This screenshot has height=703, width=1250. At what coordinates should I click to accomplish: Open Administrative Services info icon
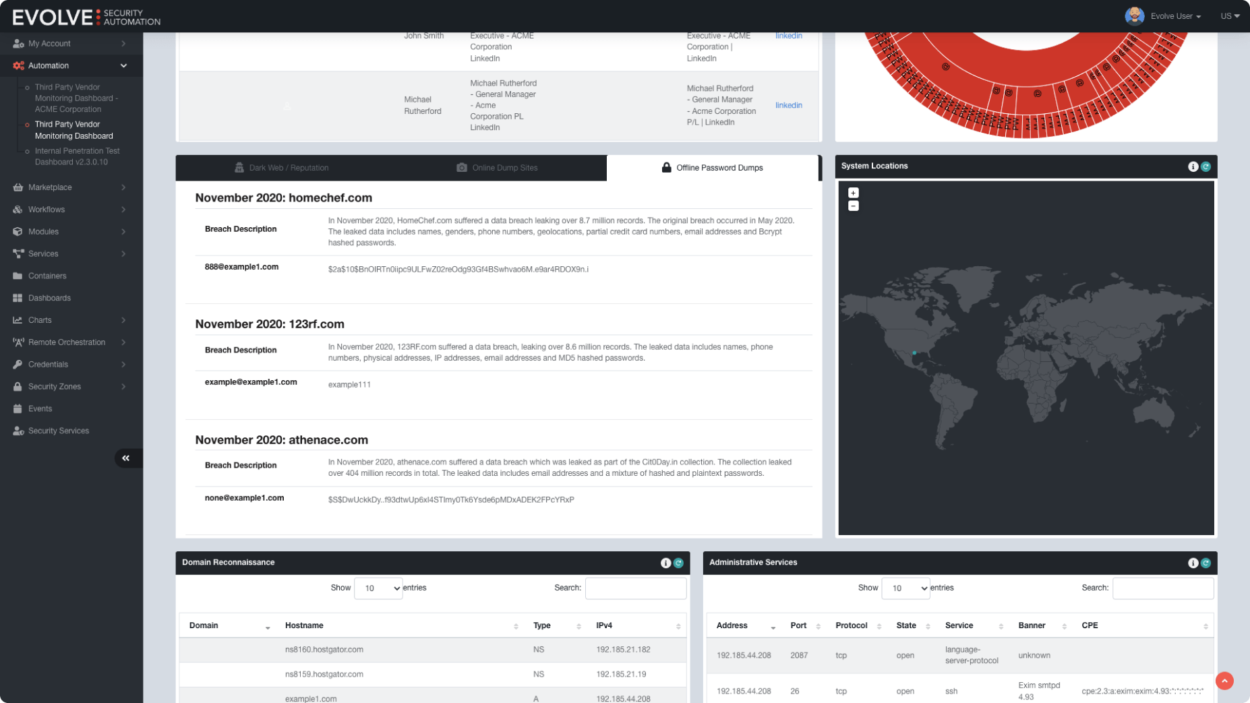[1193, 563]
